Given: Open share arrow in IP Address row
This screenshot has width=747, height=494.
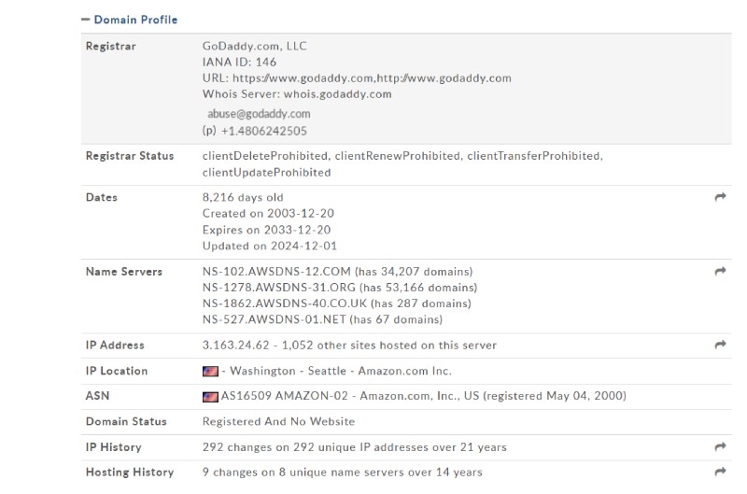Looking at the screenshot, I should [x=720, y=345].
